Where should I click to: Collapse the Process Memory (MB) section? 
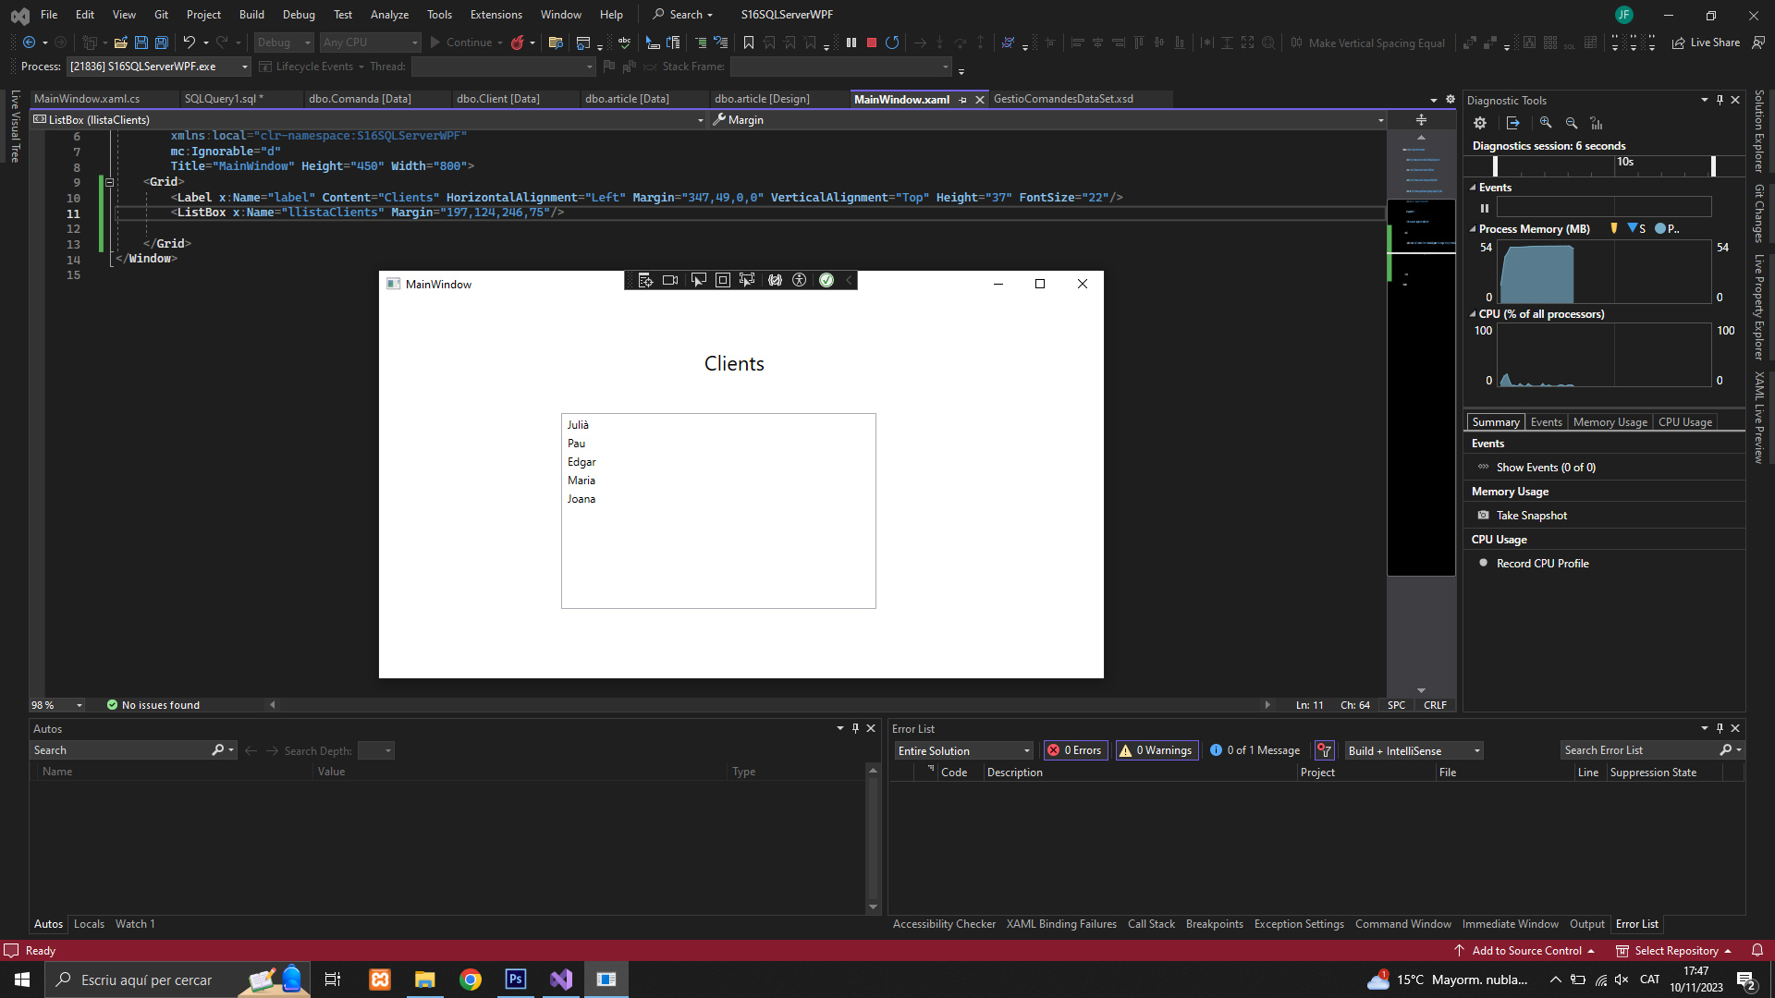point(1473,229)
